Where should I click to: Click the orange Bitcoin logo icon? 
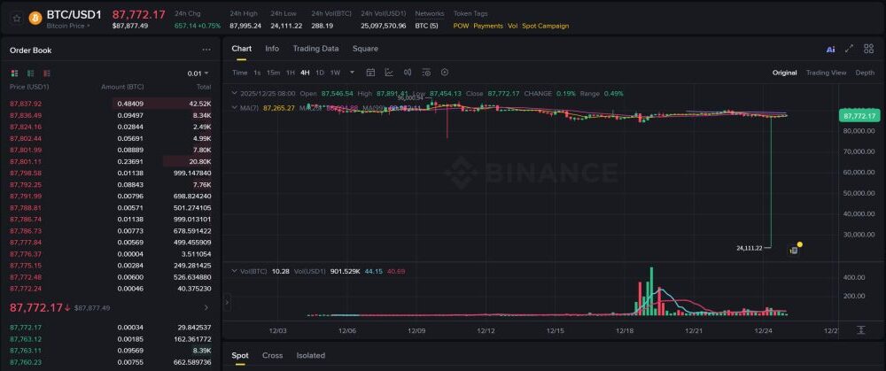(x=35, y=18)
